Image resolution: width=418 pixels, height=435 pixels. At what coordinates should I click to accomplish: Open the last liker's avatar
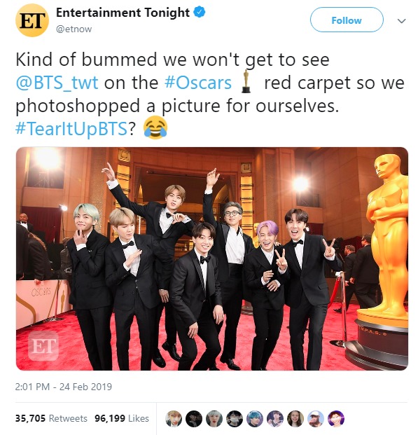click(336, 418)
